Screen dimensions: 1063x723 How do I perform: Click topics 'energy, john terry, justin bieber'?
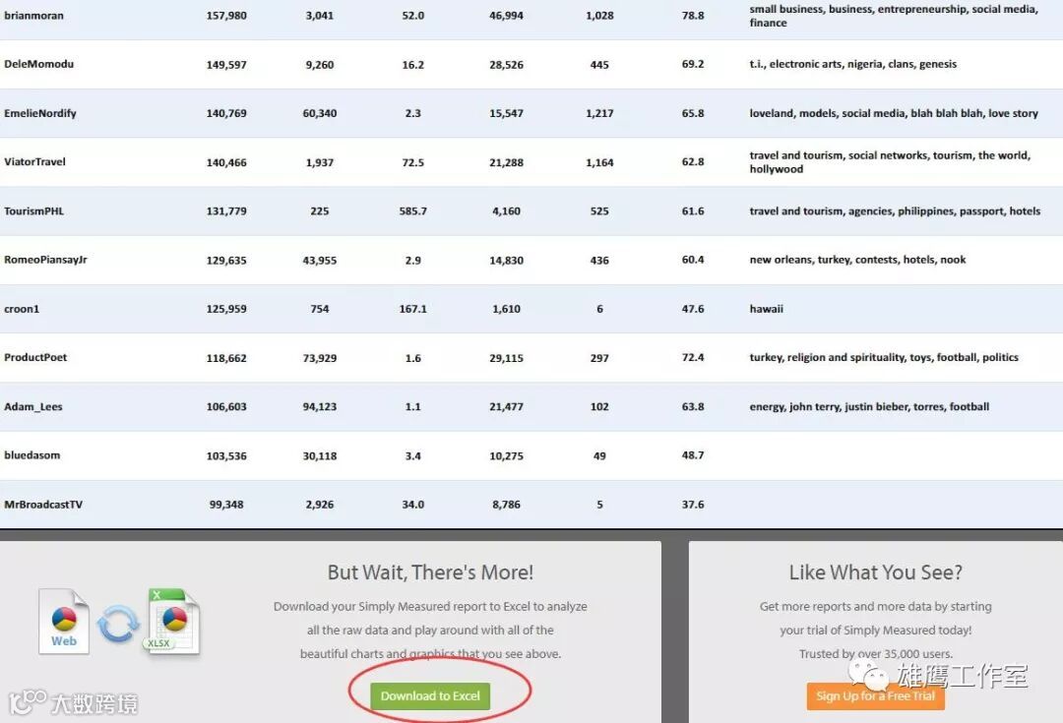(869, 406)
